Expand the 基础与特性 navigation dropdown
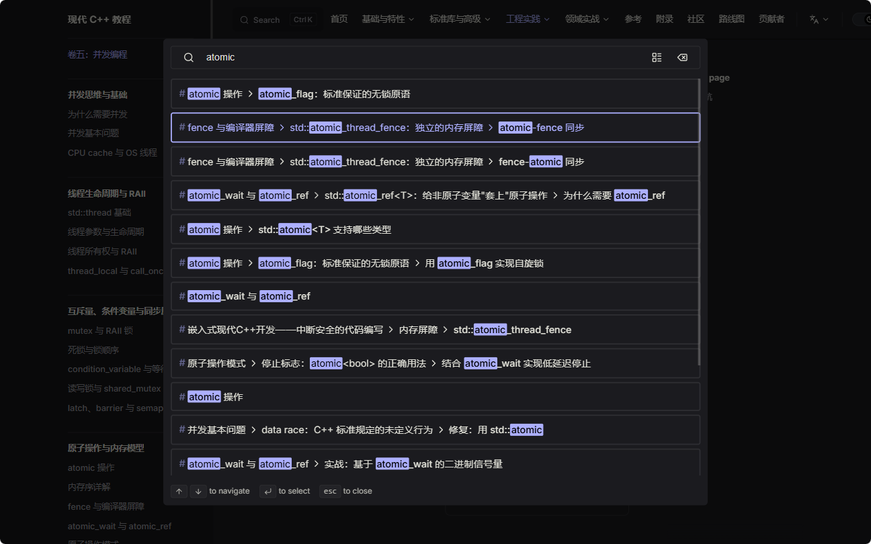This screenshot has width=871, height=544. [x=388, y=19]
